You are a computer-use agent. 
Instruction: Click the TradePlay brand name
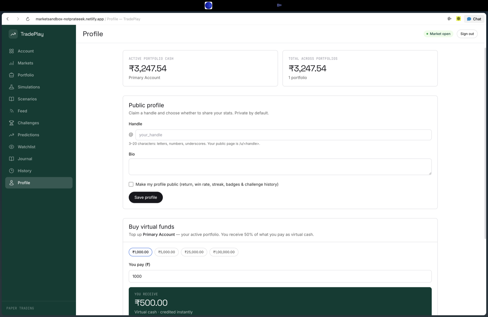pyautogui.click(x=32, y=34)
